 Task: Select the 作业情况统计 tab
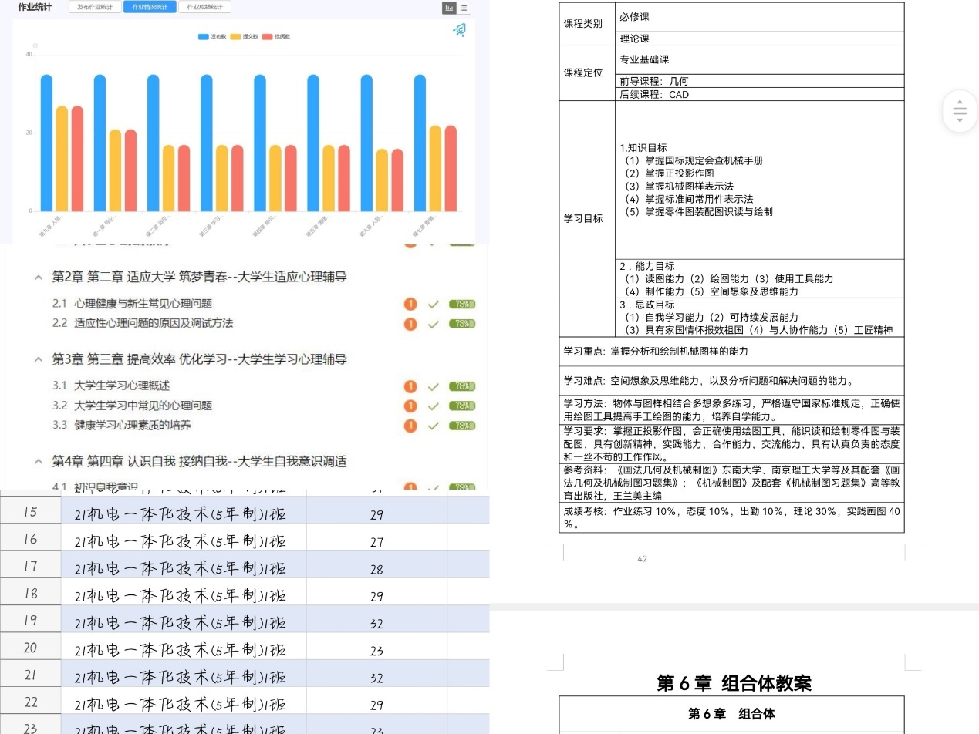[149, 7]
